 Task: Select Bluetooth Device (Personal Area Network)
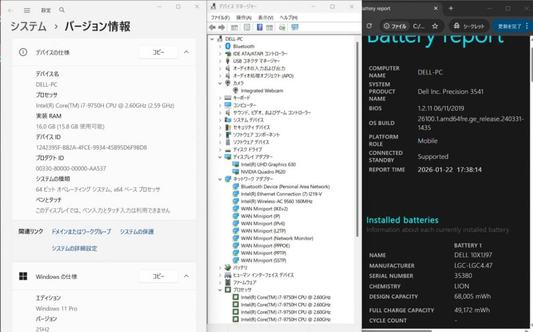coord(285,186)
